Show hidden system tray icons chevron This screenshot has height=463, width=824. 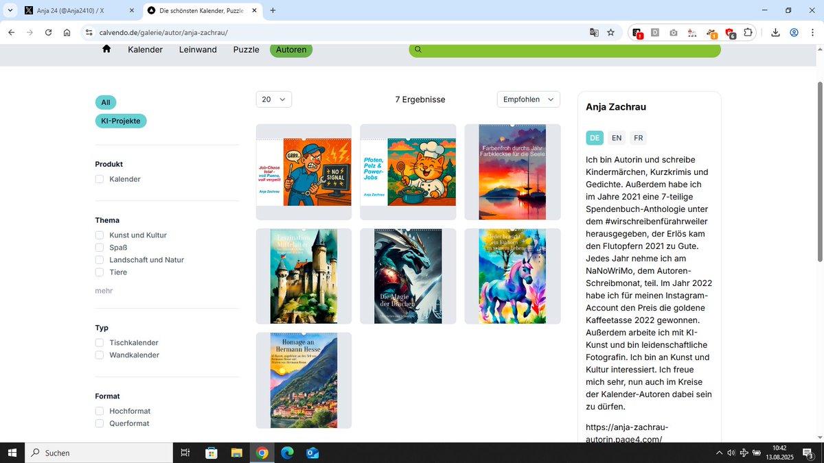[719, 453]
